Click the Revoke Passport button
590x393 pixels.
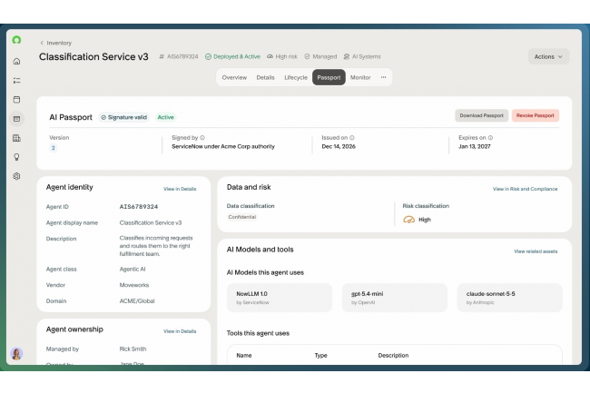click(x=535, y=115)
